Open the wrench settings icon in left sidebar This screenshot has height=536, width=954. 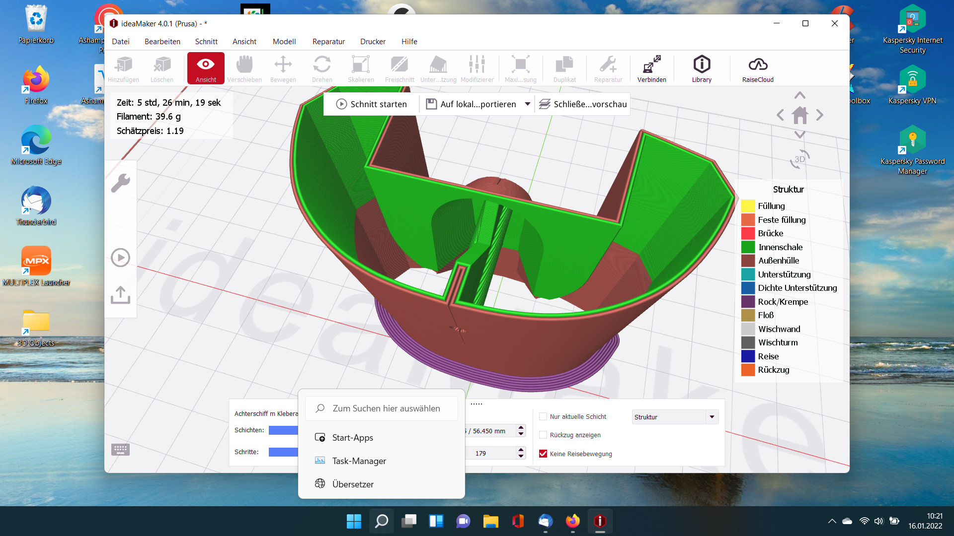pyautogui.click(x=120, y=183)
